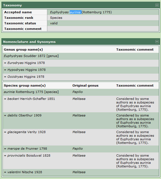Select highlighted word aurinia in accepted name
This screenshot has height=179, width=161.
tap(75, 12)
